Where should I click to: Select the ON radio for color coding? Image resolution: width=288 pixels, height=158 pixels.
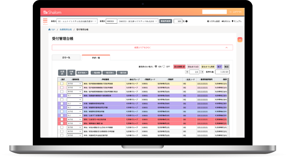pyautogui.click(x=156, y=66)
